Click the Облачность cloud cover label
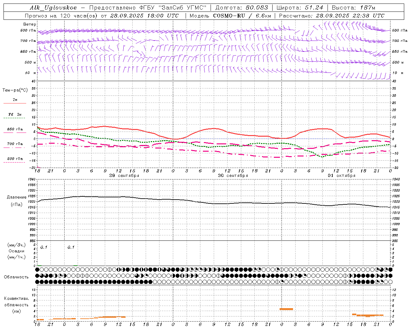The image size is (409, 327). [x=16, y=277]
